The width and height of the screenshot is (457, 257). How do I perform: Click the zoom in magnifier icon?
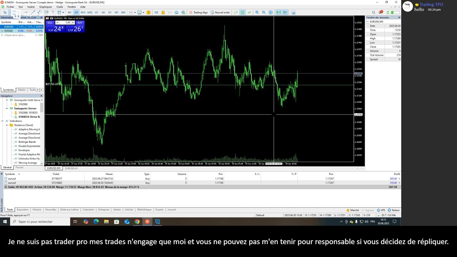point(257,12)
